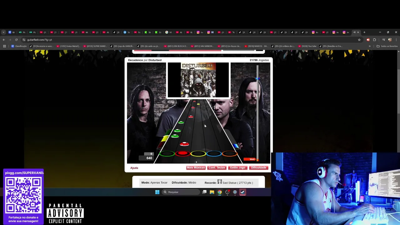This screenshot has height=225, width=400.
Task: Open the Windows Start menu
Action: (157, 192)
